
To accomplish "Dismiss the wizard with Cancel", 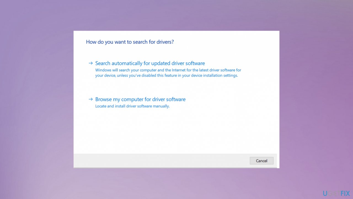I will (261, 161).
